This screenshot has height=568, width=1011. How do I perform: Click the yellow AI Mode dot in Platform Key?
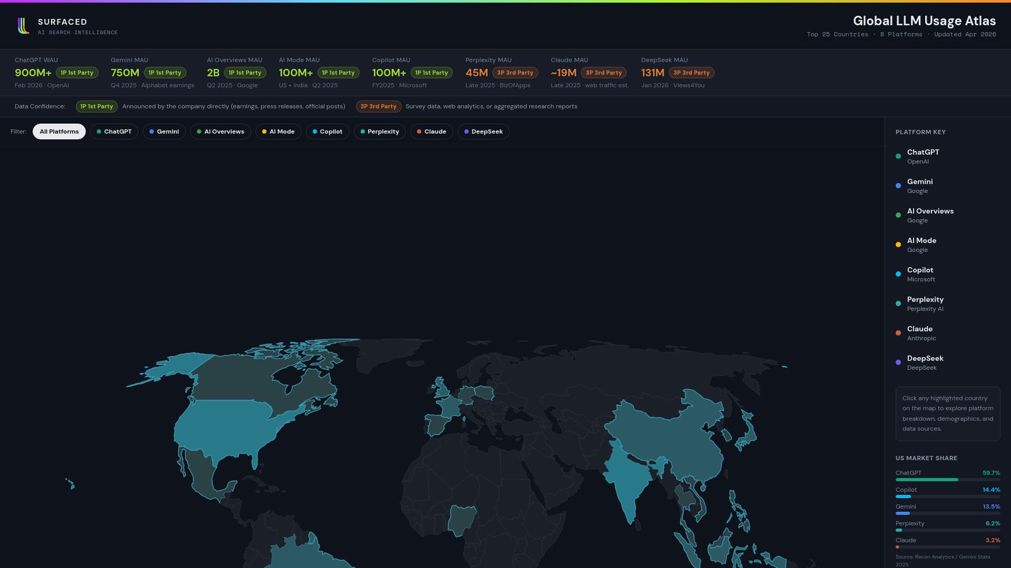coord(899,244)
